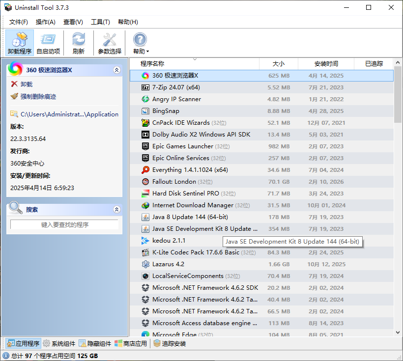Switch to the 应用程序 tab
Screen dimensions: 403x361
pyautogui.click(x=23, y=343)
